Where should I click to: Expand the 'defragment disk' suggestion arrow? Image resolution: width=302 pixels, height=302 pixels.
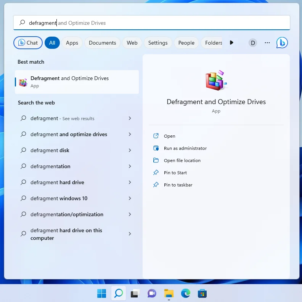tap(130, 150)
